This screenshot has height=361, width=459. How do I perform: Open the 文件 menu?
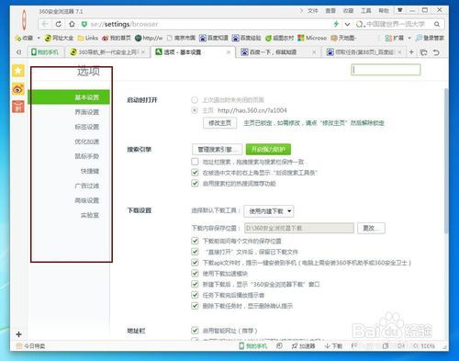click(312, 11)
